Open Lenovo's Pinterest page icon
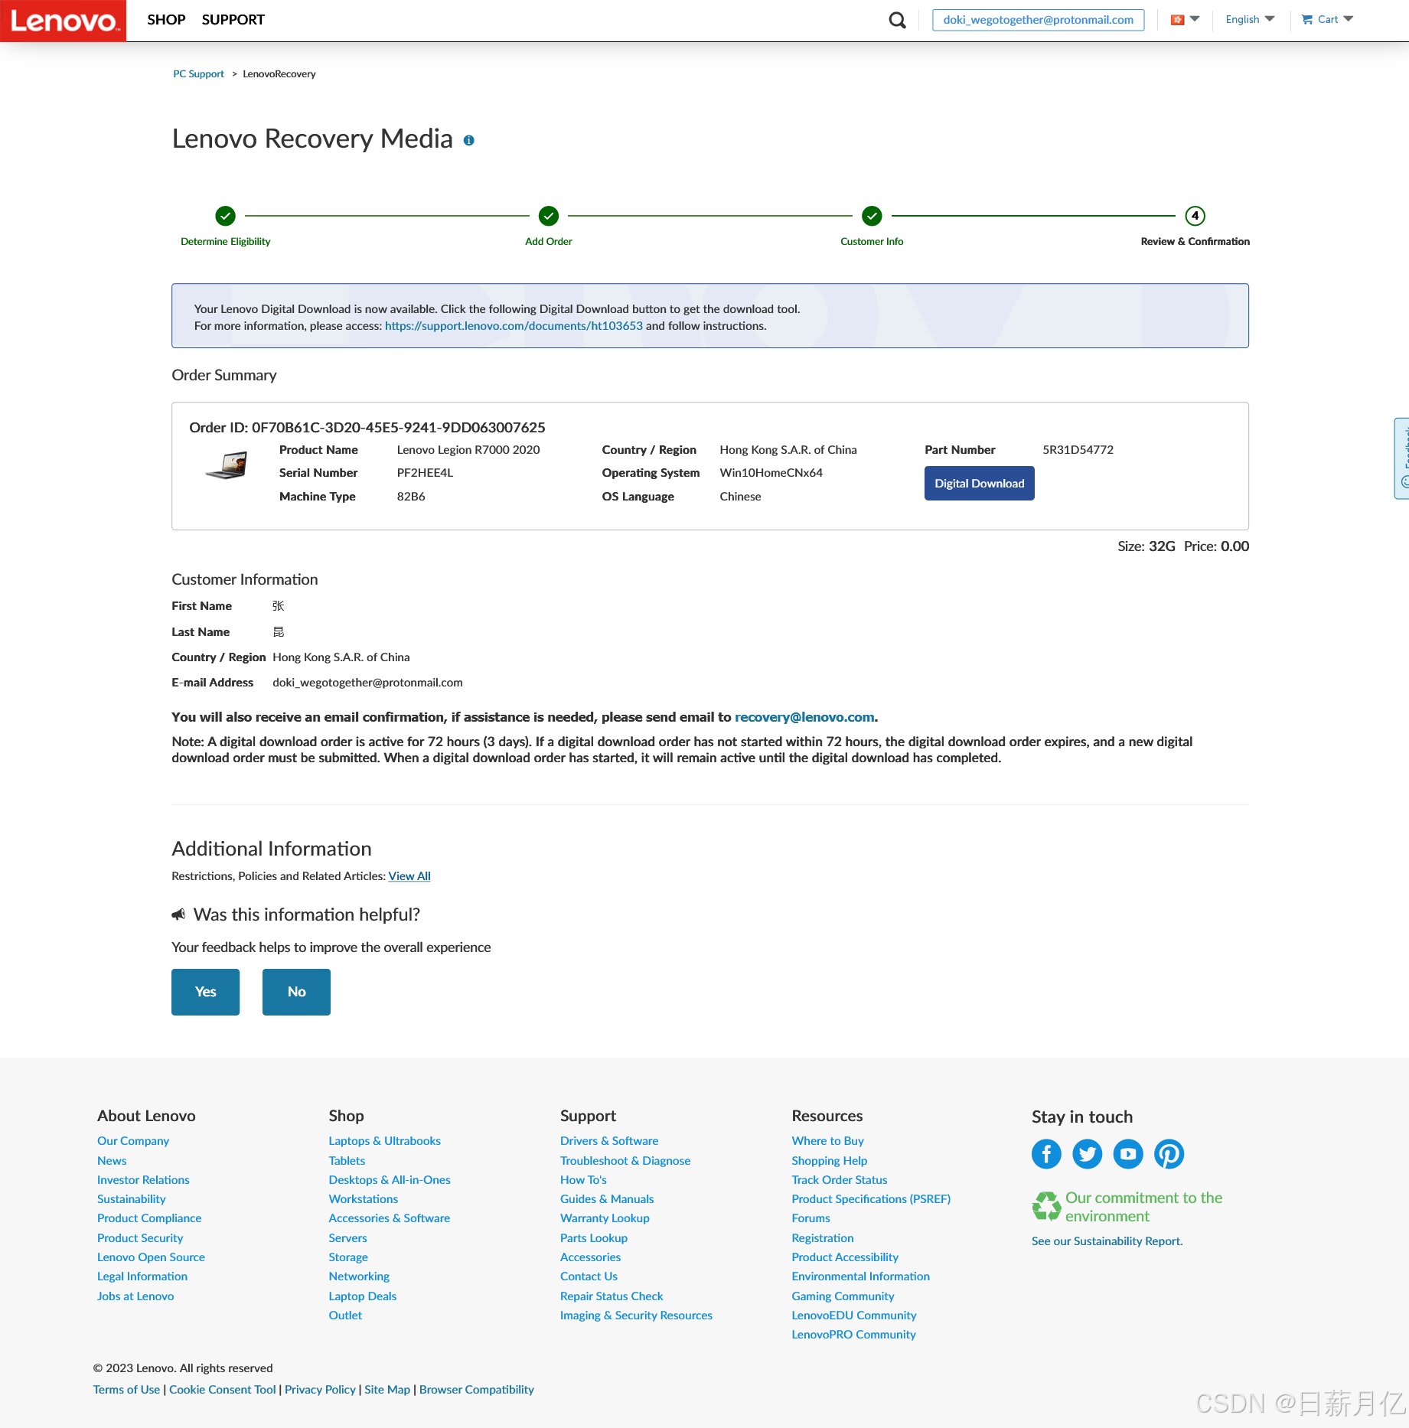The width and height of the screenshot is (1409, 1428). (1169, 1154)
